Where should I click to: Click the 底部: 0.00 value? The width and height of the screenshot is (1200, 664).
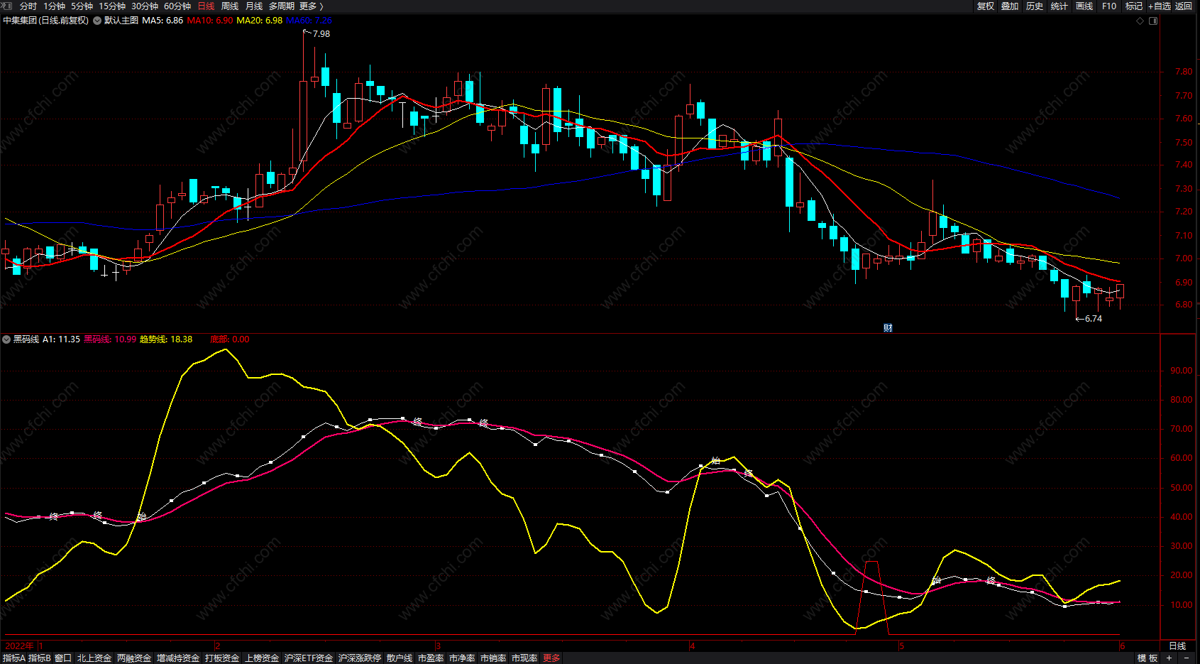tap(230, 339)
